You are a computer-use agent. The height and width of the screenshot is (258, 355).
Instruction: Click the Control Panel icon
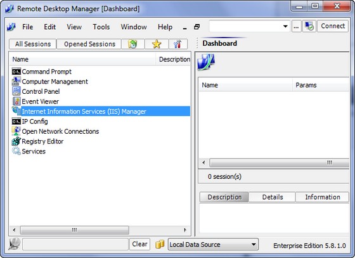[16, 91]
